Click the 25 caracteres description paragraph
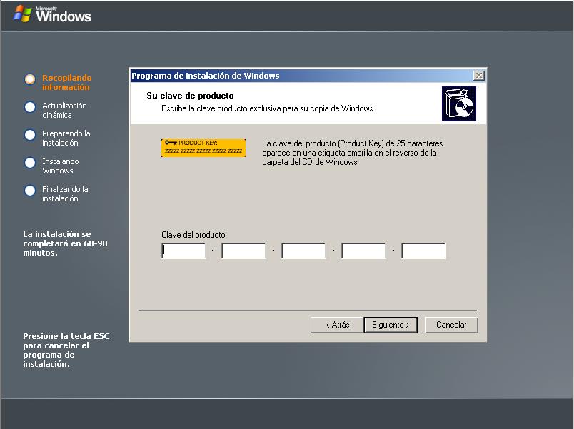The width and height of the screenshot is (574, 429). [353, 153]
